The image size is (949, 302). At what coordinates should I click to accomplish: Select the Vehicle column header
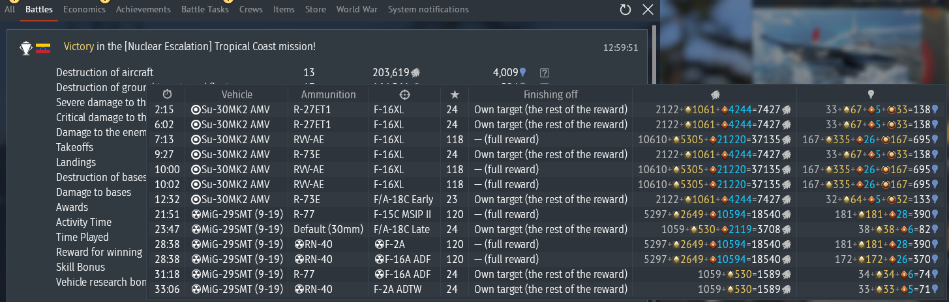(x=237, y=94)
